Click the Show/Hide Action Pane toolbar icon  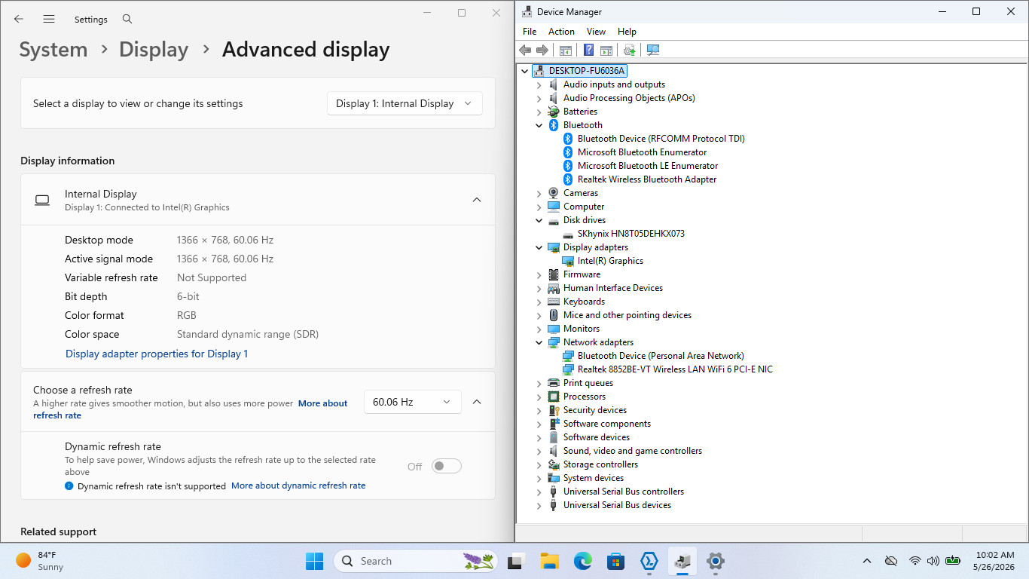point(606,50)
